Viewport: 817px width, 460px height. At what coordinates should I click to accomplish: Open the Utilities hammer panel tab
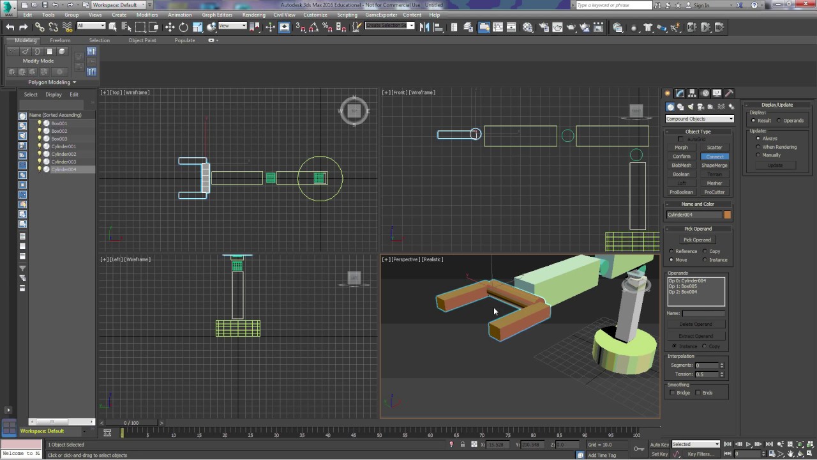729,93
